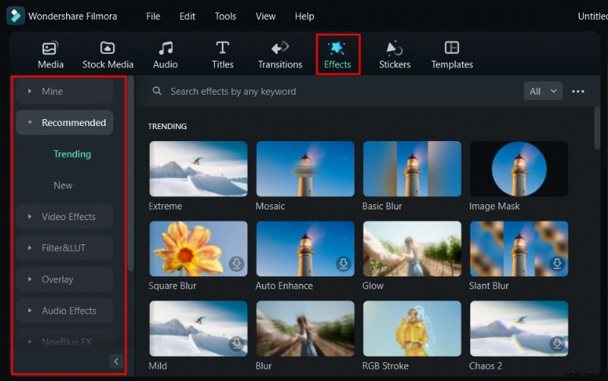Expand the NewBlue FX category
The height and width of the screenshot is (381, 608).
[x=65, y=342]
